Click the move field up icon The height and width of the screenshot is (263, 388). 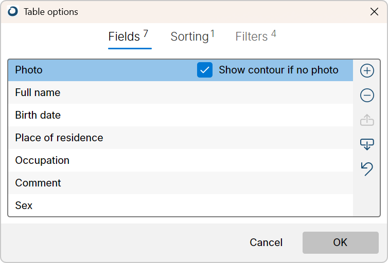(367, 120)
